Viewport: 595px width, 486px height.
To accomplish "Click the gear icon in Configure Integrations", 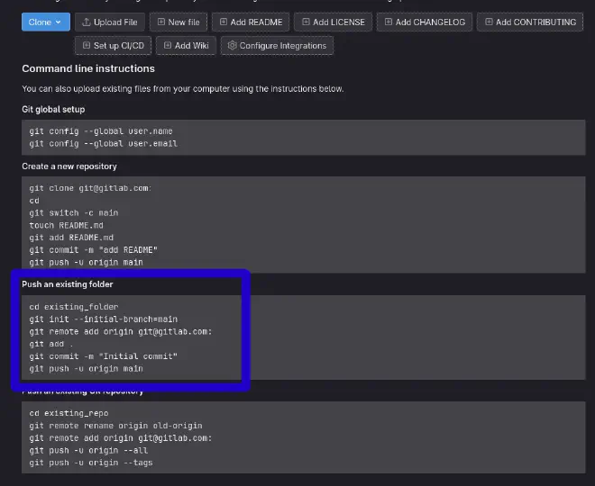I will [x=232, y=46].
